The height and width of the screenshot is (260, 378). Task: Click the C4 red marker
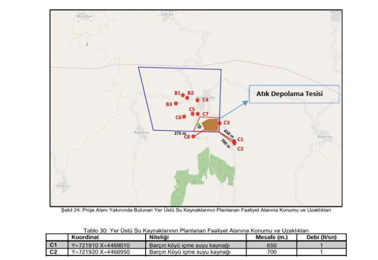coord(197,100)
